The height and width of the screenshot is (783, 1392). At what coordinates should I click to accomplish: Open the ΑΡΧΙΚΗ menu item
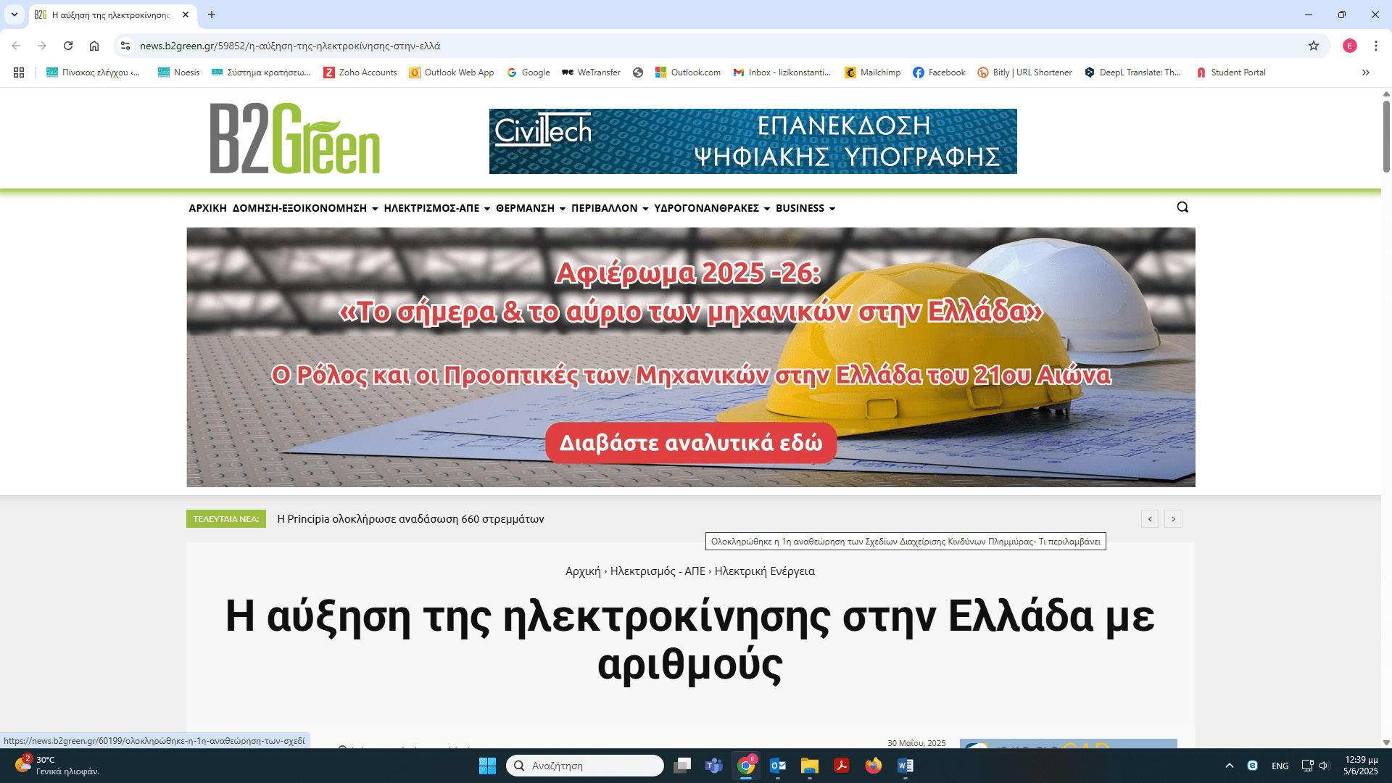click(207, 208)
